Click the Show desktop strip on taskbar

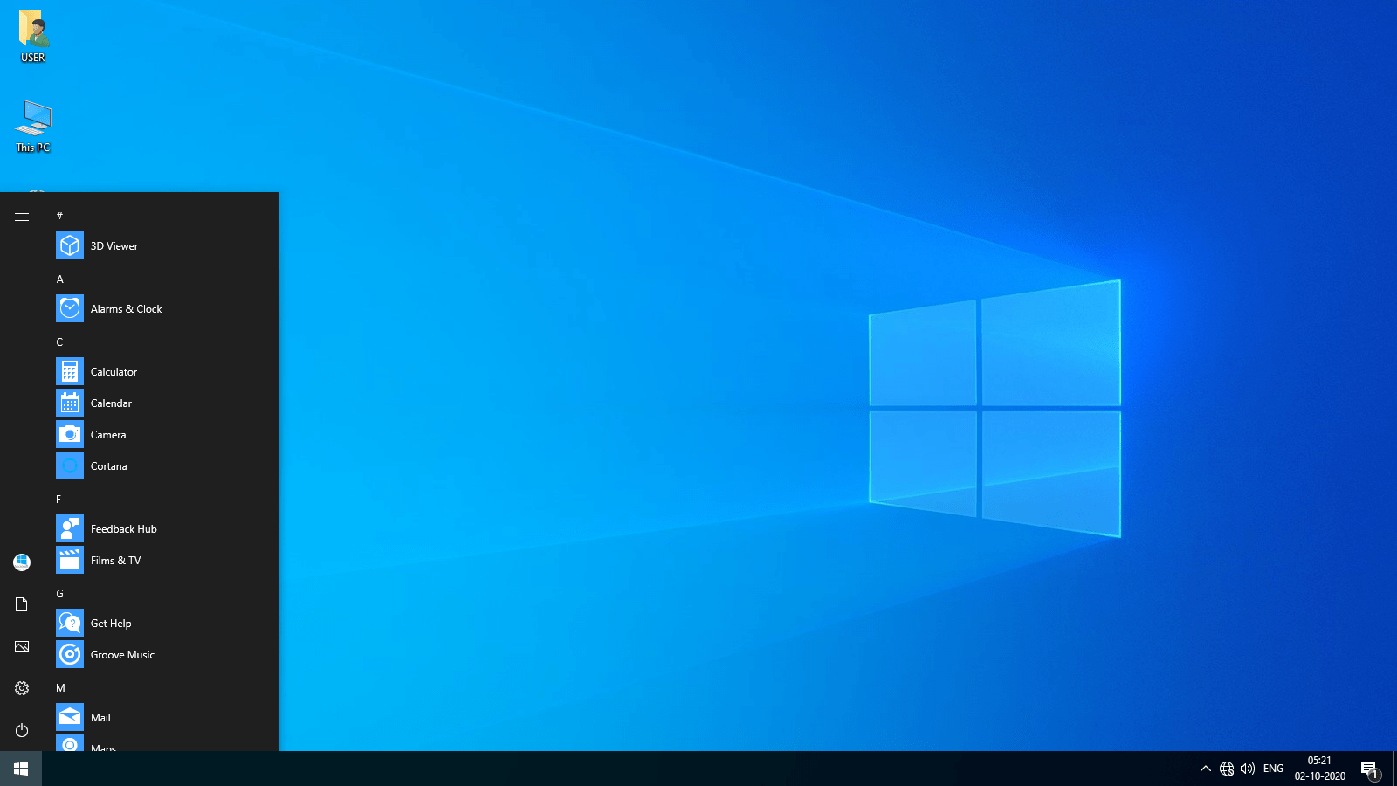(1394, 769)
